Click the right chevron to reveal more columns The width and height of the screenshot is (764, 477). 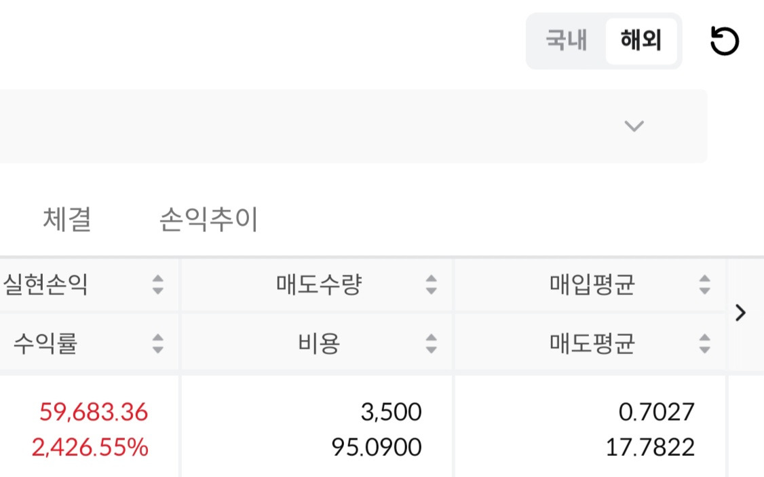click(x=740, y=313)
